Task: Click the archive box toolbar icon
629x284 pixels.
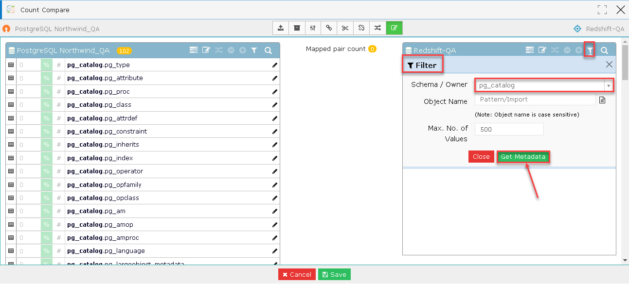Action: coord(297,28)
